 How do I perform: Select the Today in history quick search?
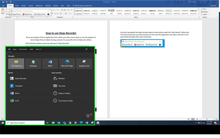click(x=72, y=93)
